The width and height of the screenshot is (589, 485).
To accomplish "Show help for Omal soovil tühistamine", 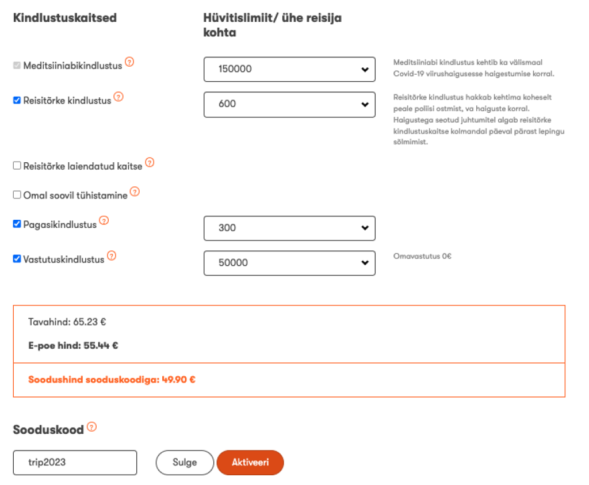I will pos(135,192).
